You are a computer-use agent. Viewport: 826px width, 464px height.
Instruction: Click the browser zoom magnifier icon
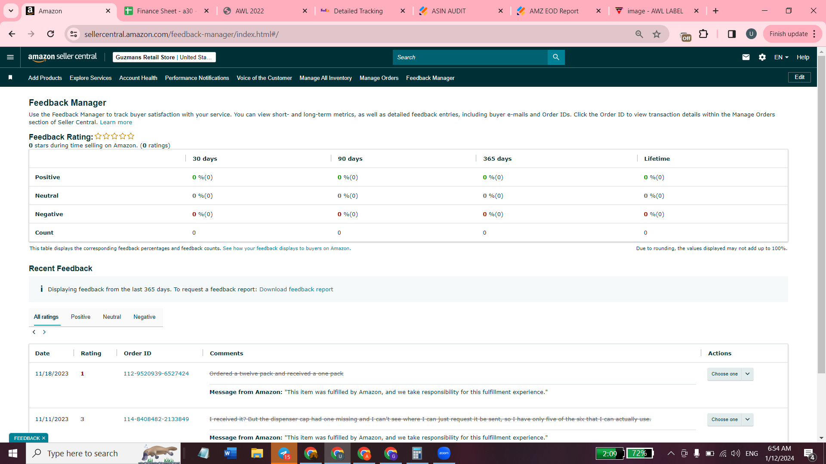tap(639, 34)
